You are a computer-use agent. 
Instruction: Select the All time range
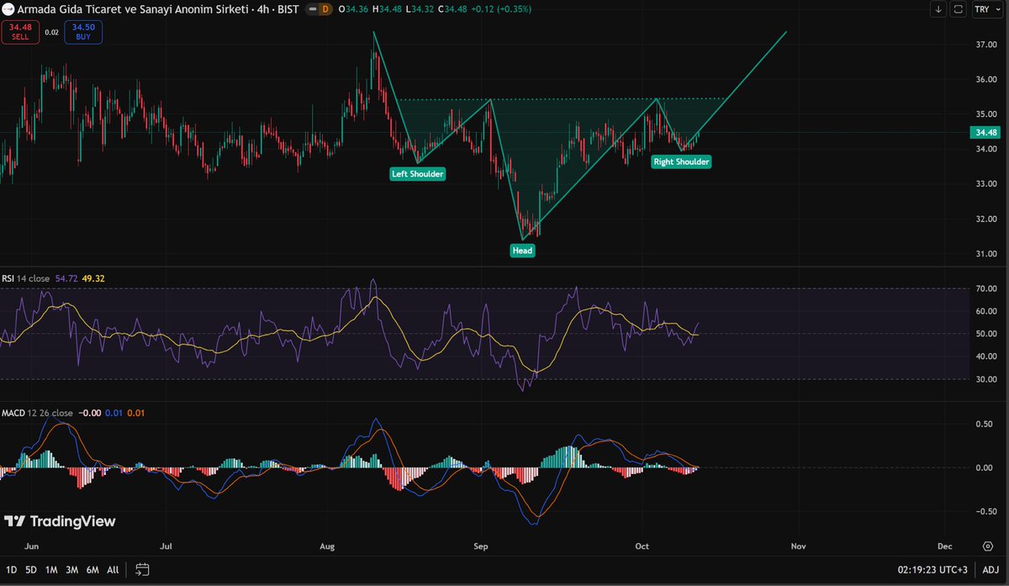[x=113, y=569]
